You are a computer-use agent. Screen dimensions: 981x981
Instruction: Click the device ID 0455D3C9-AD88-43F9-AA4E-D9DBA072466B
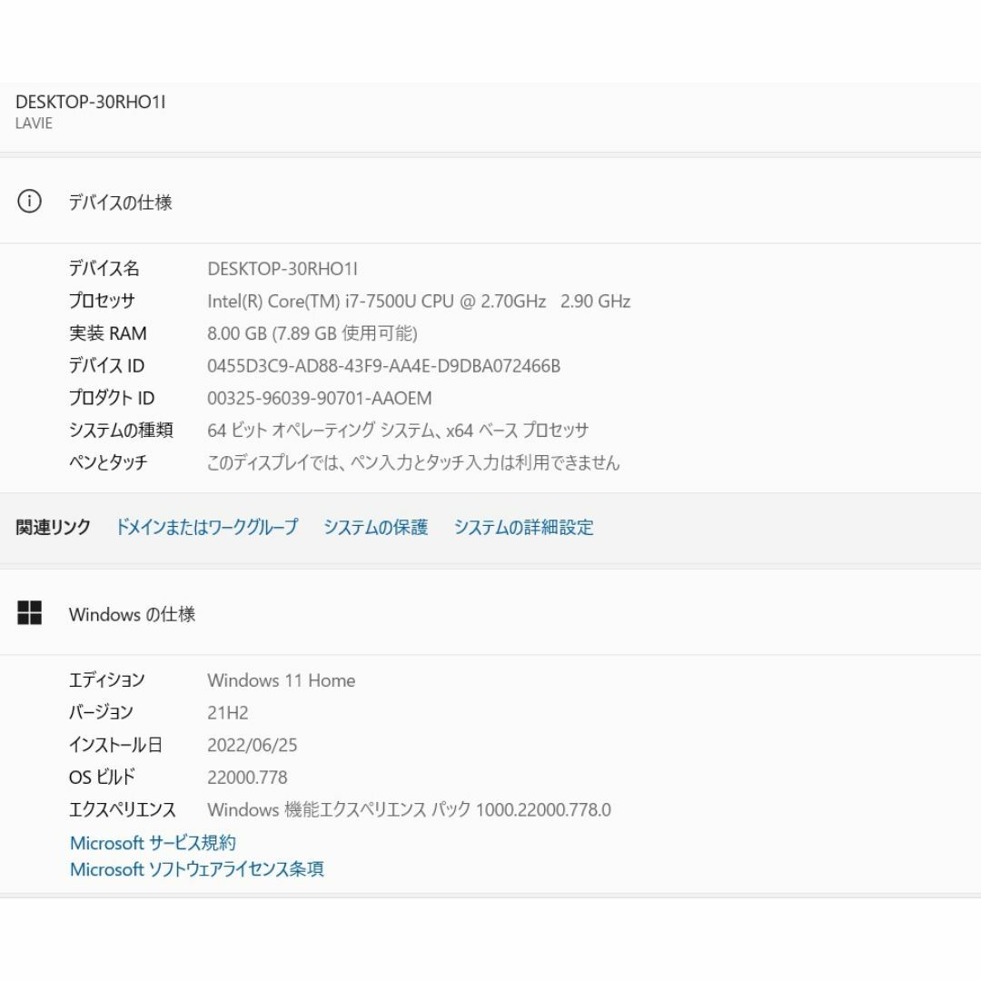383,366
